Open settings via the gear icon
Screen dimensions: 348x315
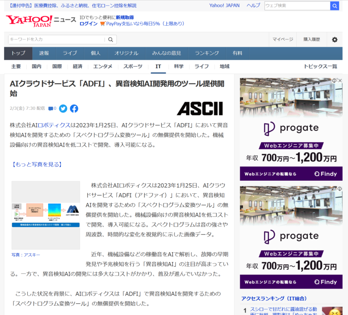[334, 39]
